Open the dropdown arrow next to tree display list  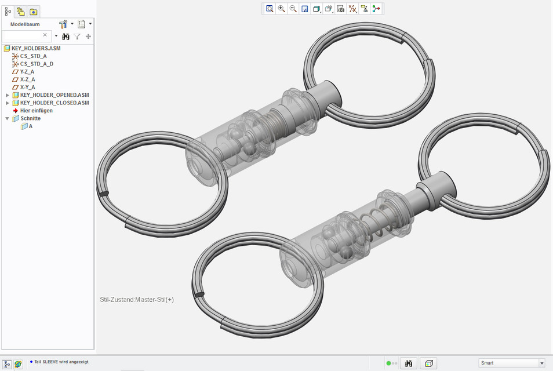(x=90, y=24)
